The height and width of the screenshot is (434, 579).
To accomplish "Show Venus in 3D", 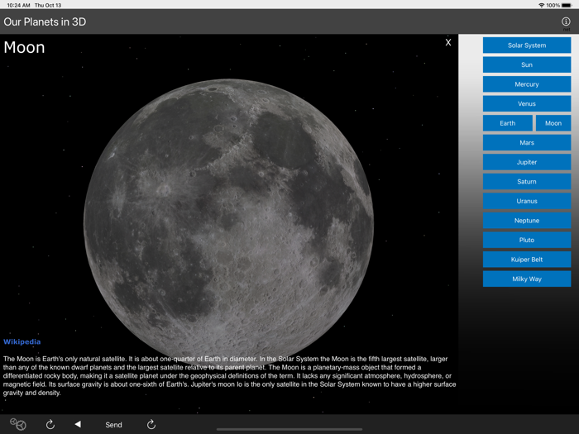I will pos(526,103).
